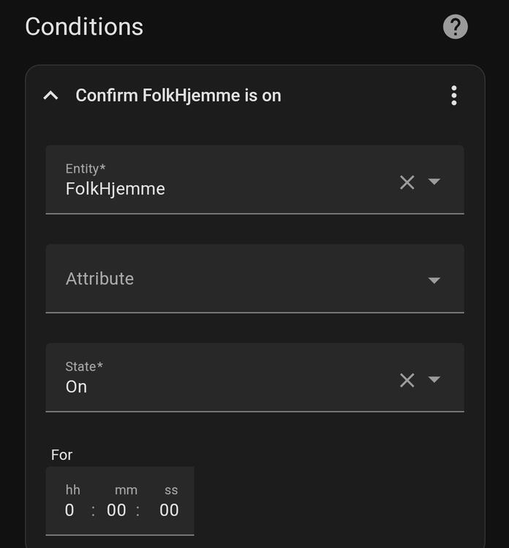Click the FolkHjemme entity value text
509x548 pixels.
(116, 189)
